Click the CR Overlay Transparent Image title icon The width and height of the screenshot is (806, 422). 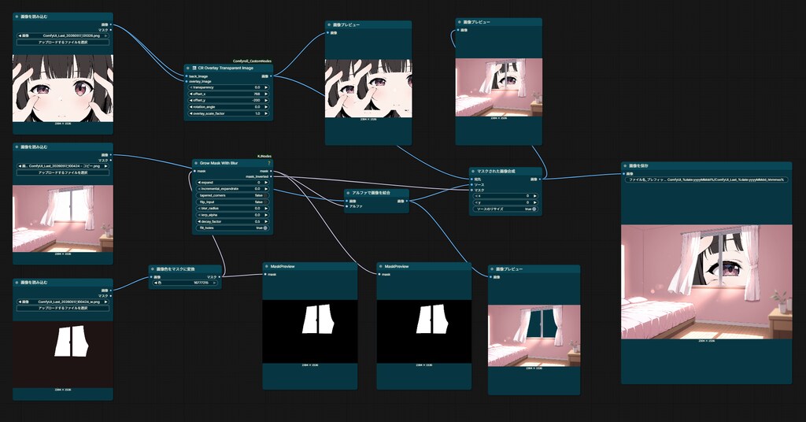point(194,68)
